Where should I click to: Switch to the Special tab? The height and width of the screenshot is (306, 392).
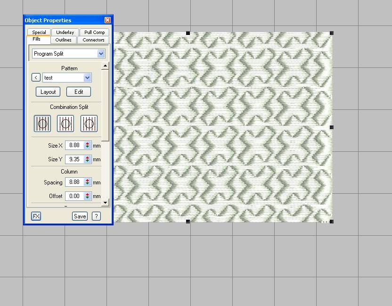(x=39, y=32)
